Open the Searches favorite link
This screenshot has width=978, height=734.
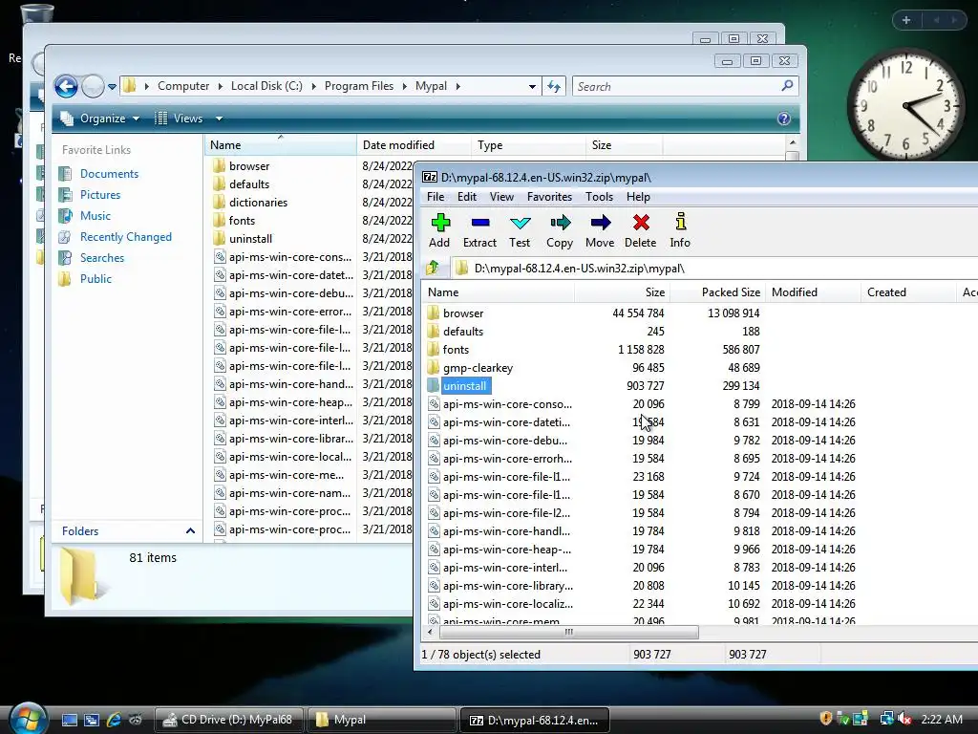101,258
